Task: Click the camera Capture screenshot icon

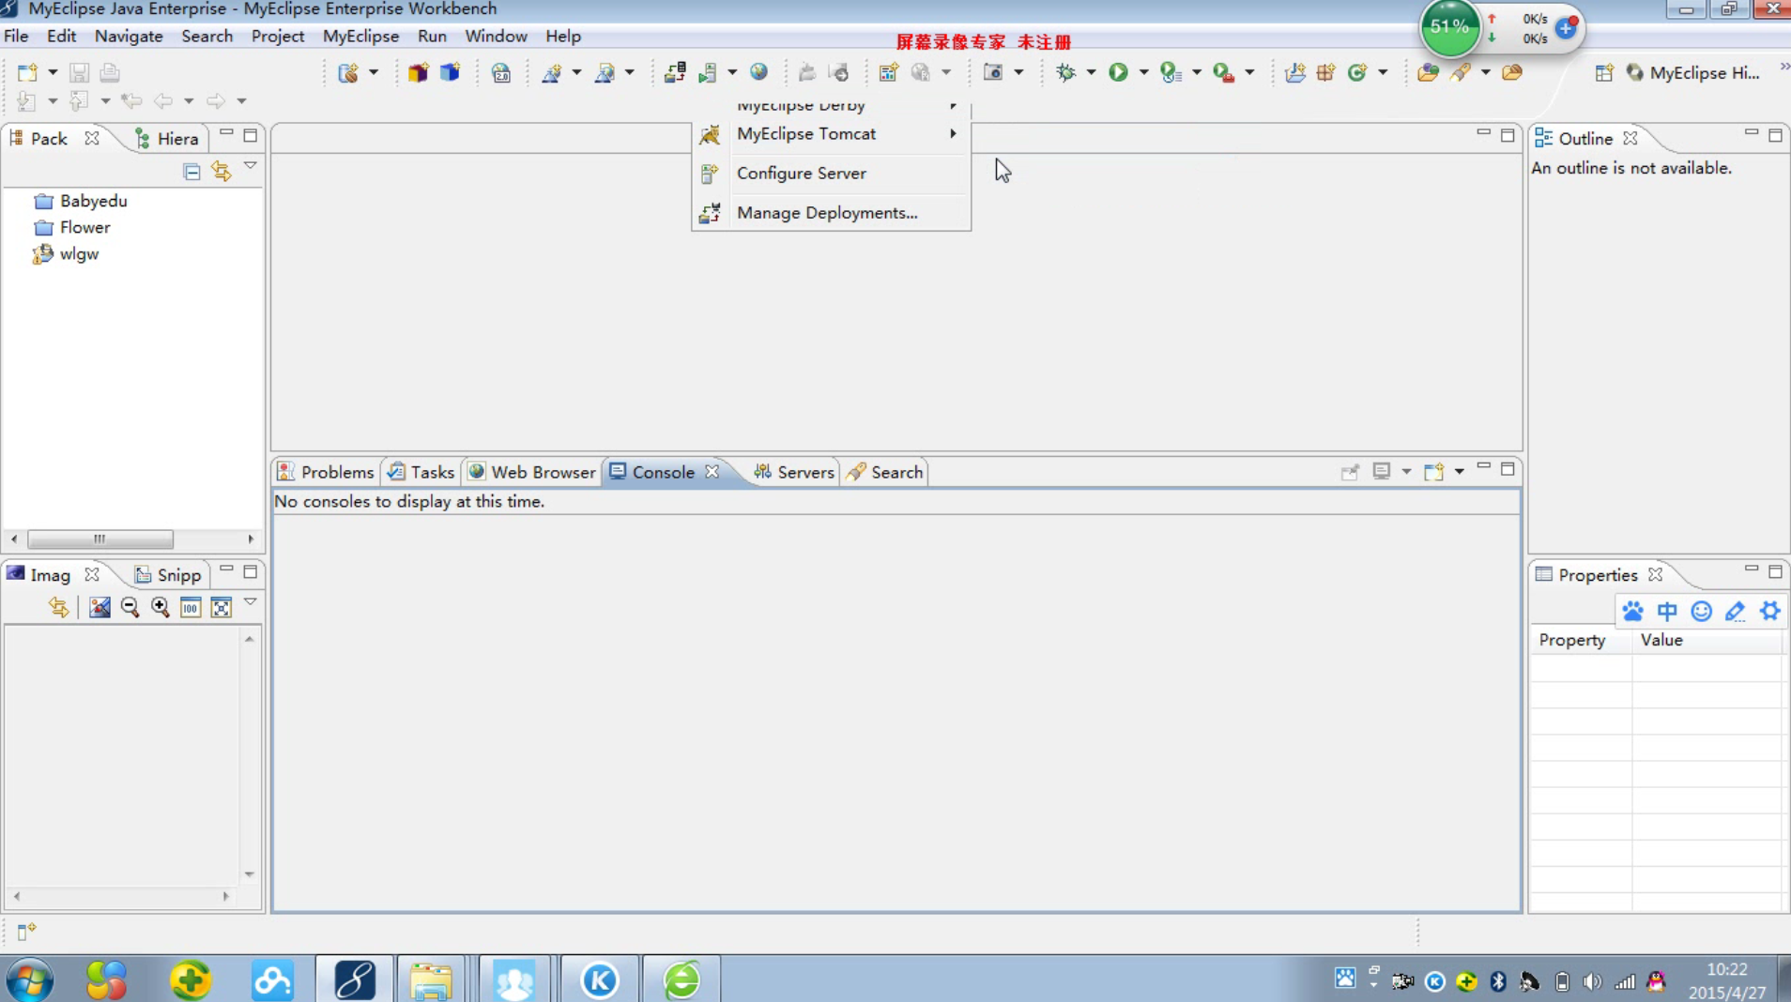Action: (x=993, y=72)
